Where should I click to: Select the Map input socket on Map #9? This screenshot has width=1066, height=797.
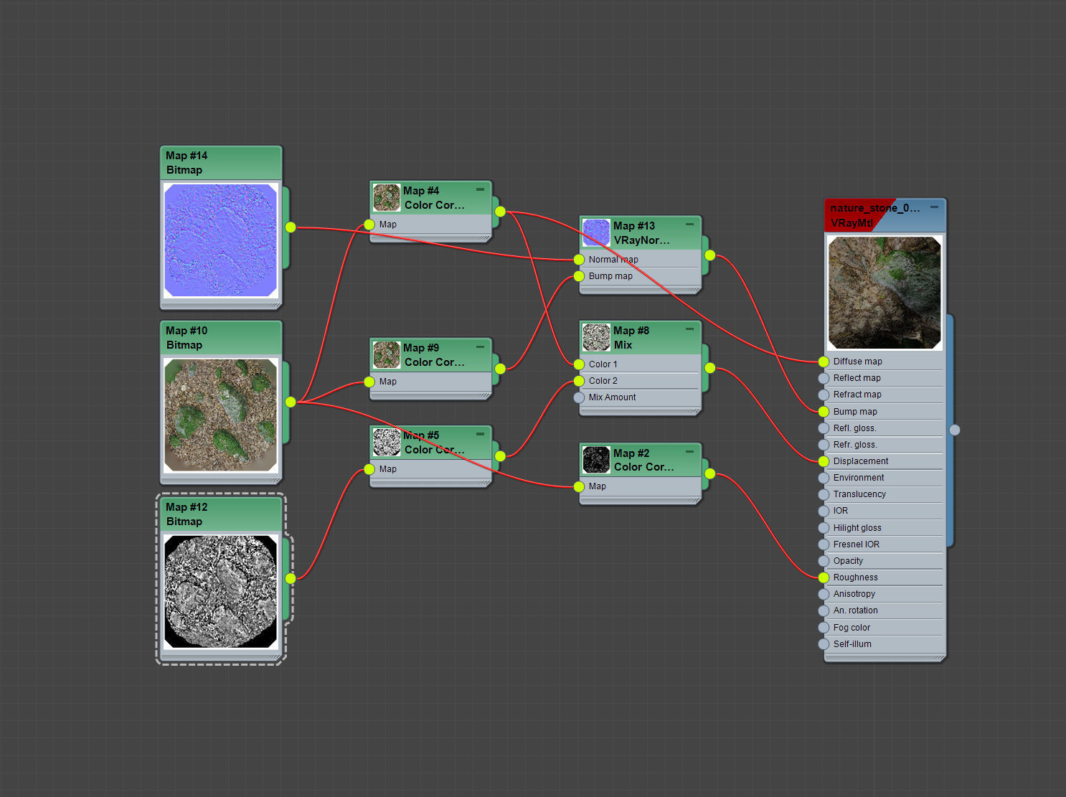[x=369, y=382]
